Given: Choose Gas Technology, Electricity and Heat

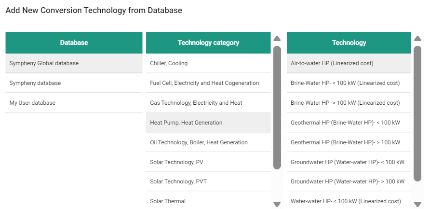Looking at the screenshot, I should [x=208, y=103].
